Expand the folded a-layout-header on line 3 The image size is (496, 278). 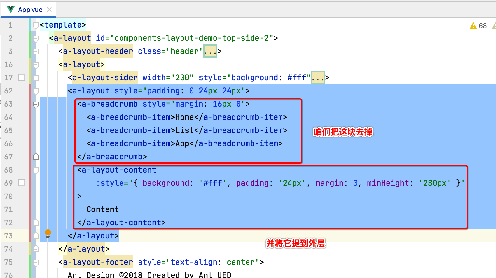point(36,52)
